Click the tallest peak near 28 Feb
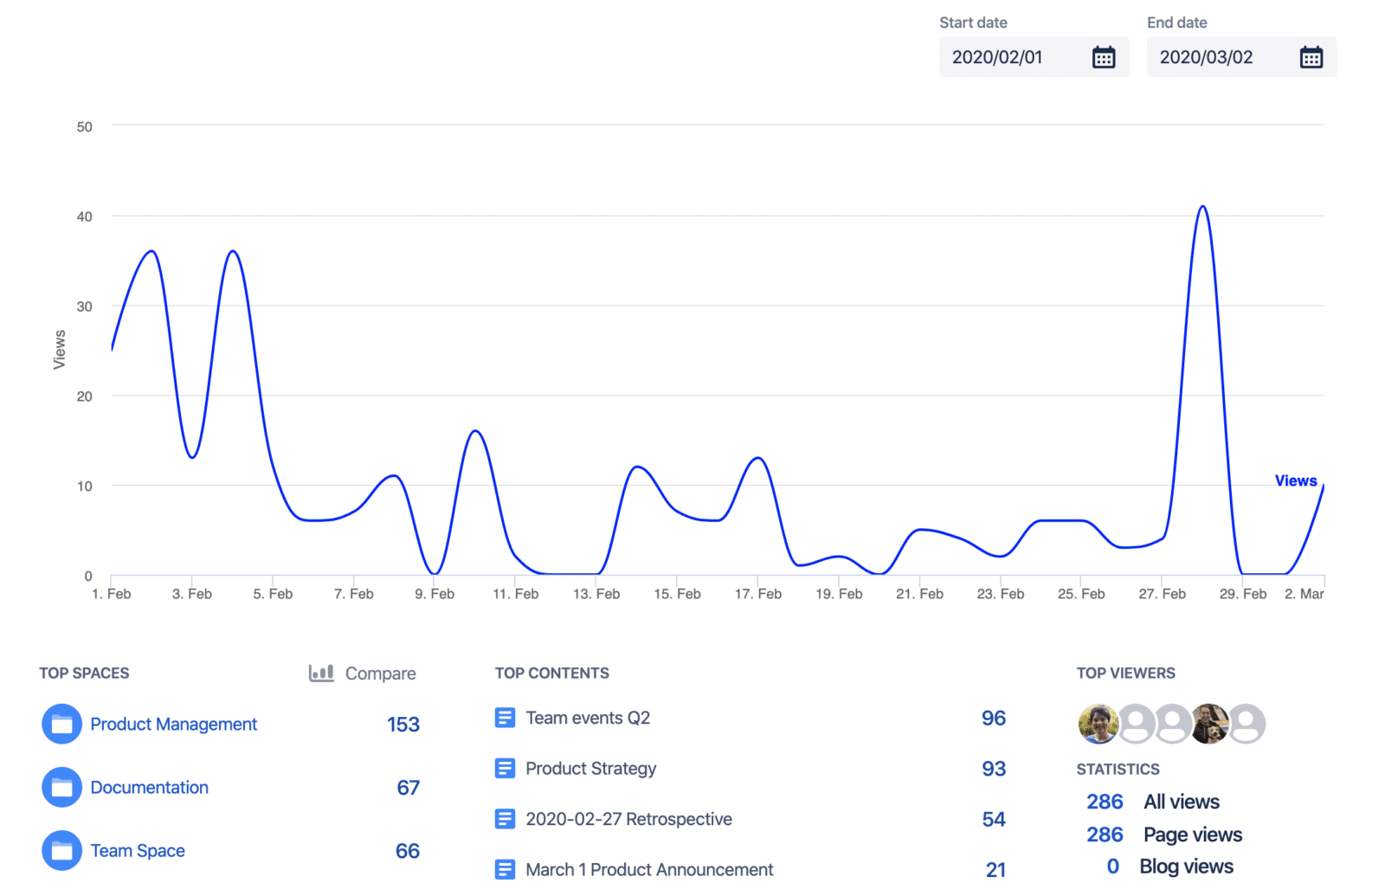This screenshot has width=1385, height=896. 1202,208
